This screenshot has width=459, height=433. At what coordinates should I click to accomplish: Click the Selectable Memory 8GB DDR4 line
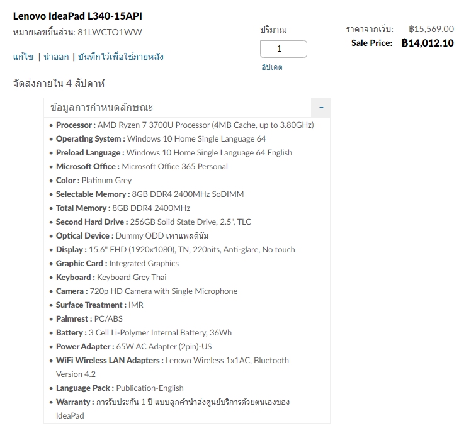(150, 194)
